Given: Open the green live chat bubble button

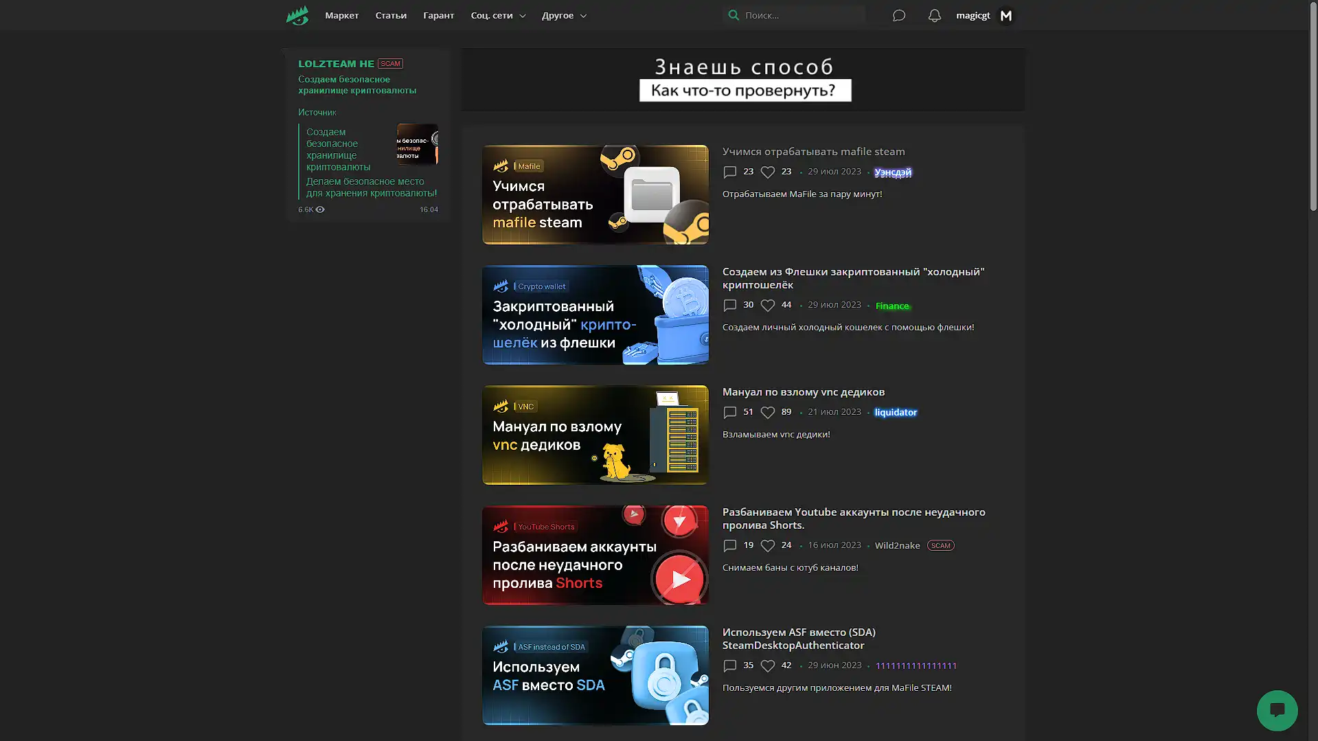Looking at the screenshot, I should coord(1276,710).
